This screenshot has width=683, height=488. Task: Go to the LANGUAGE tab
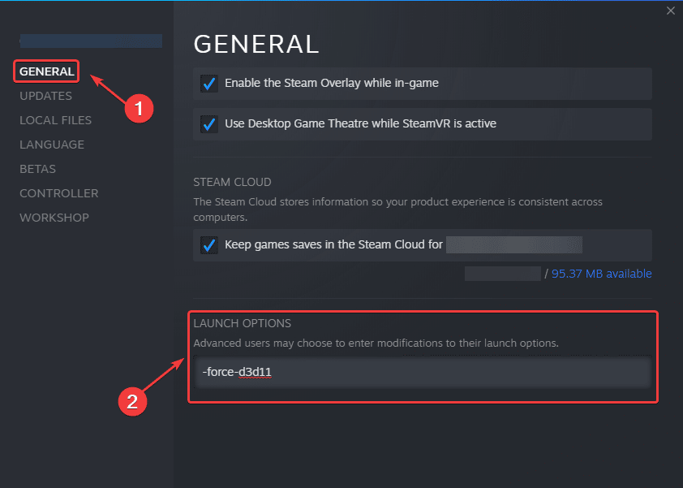[x=52, y=145]
